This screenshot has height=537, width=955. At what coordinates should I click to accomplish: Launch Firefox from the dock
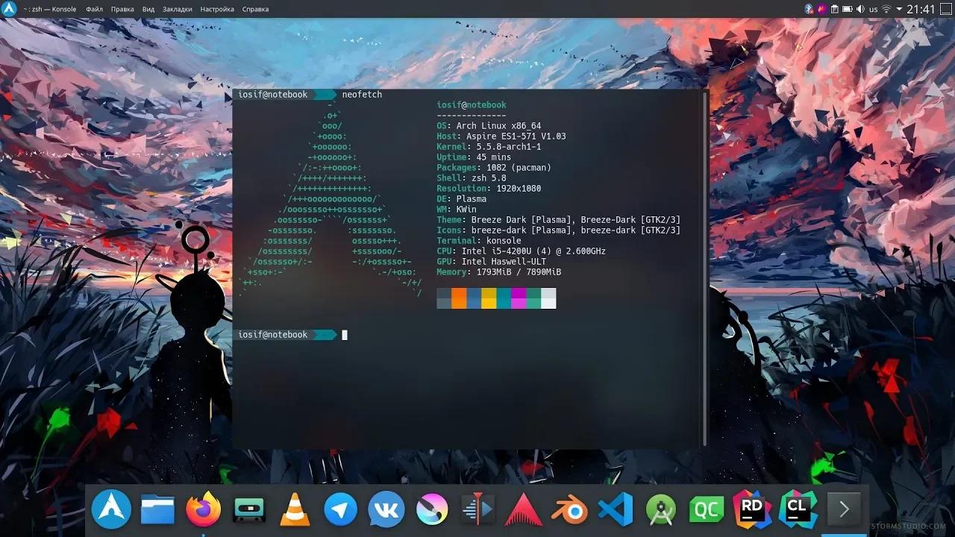coord(201,509)
